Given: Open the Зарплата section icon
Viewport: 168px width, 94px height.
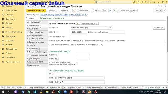Looking at the screenshot, I should click(x=3, y=45).
